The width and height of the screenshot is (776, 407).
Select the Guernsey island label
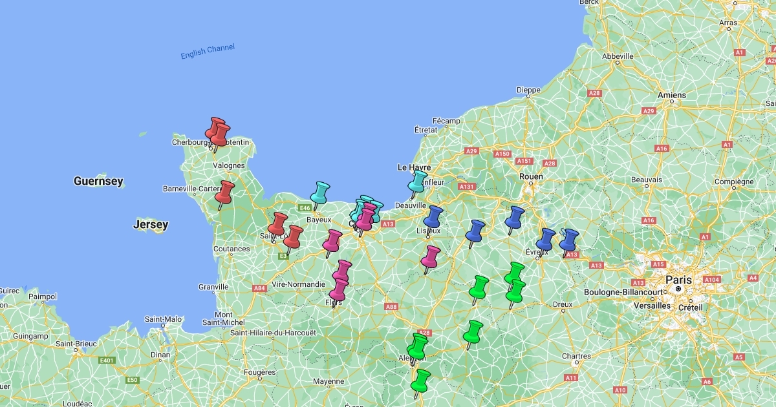click(98, 182)
